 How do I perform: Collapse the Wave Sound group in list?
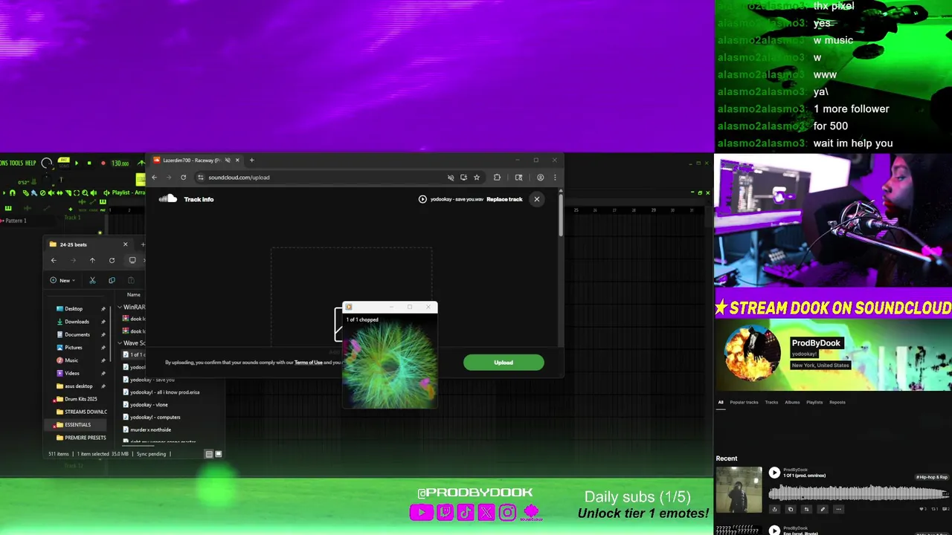click(120, 343)
